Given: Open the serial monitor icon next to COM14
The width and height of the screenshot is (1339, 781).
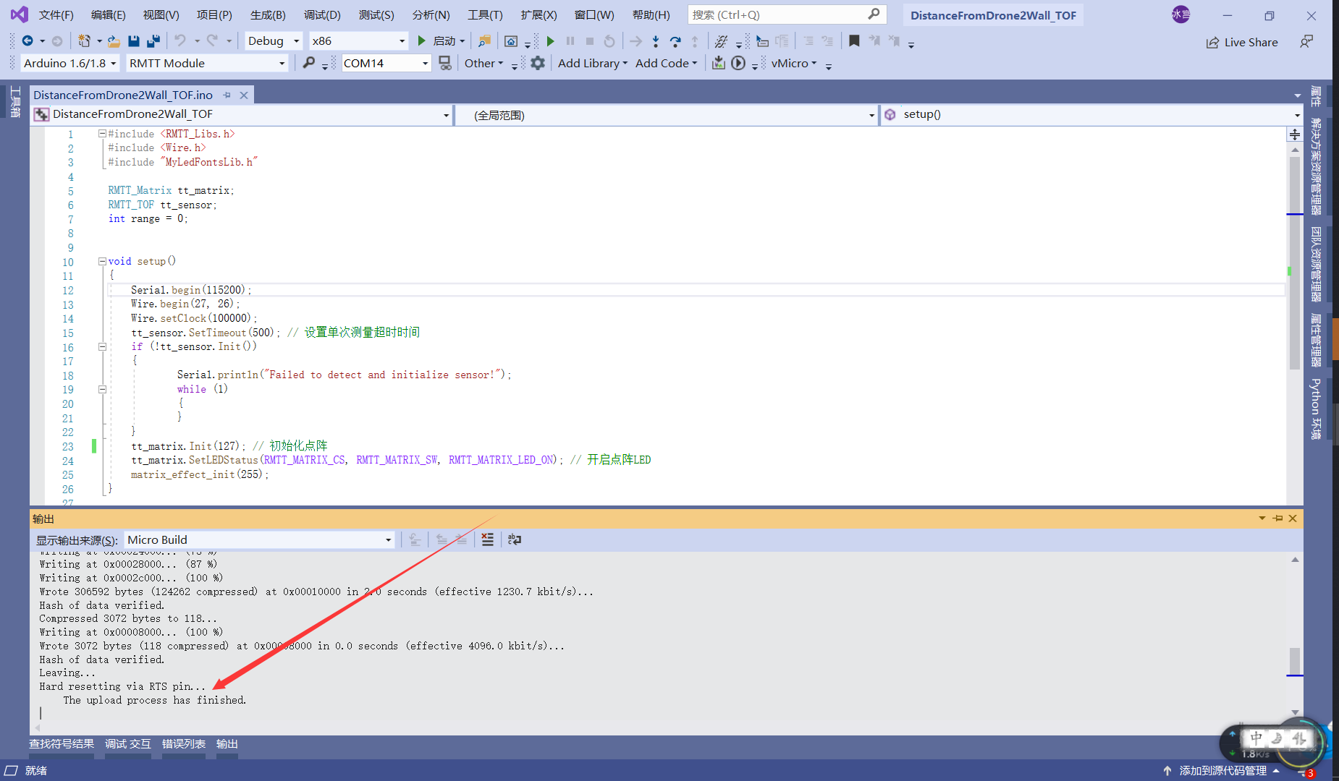Looking at the screenshot, I should click(445, 63).
